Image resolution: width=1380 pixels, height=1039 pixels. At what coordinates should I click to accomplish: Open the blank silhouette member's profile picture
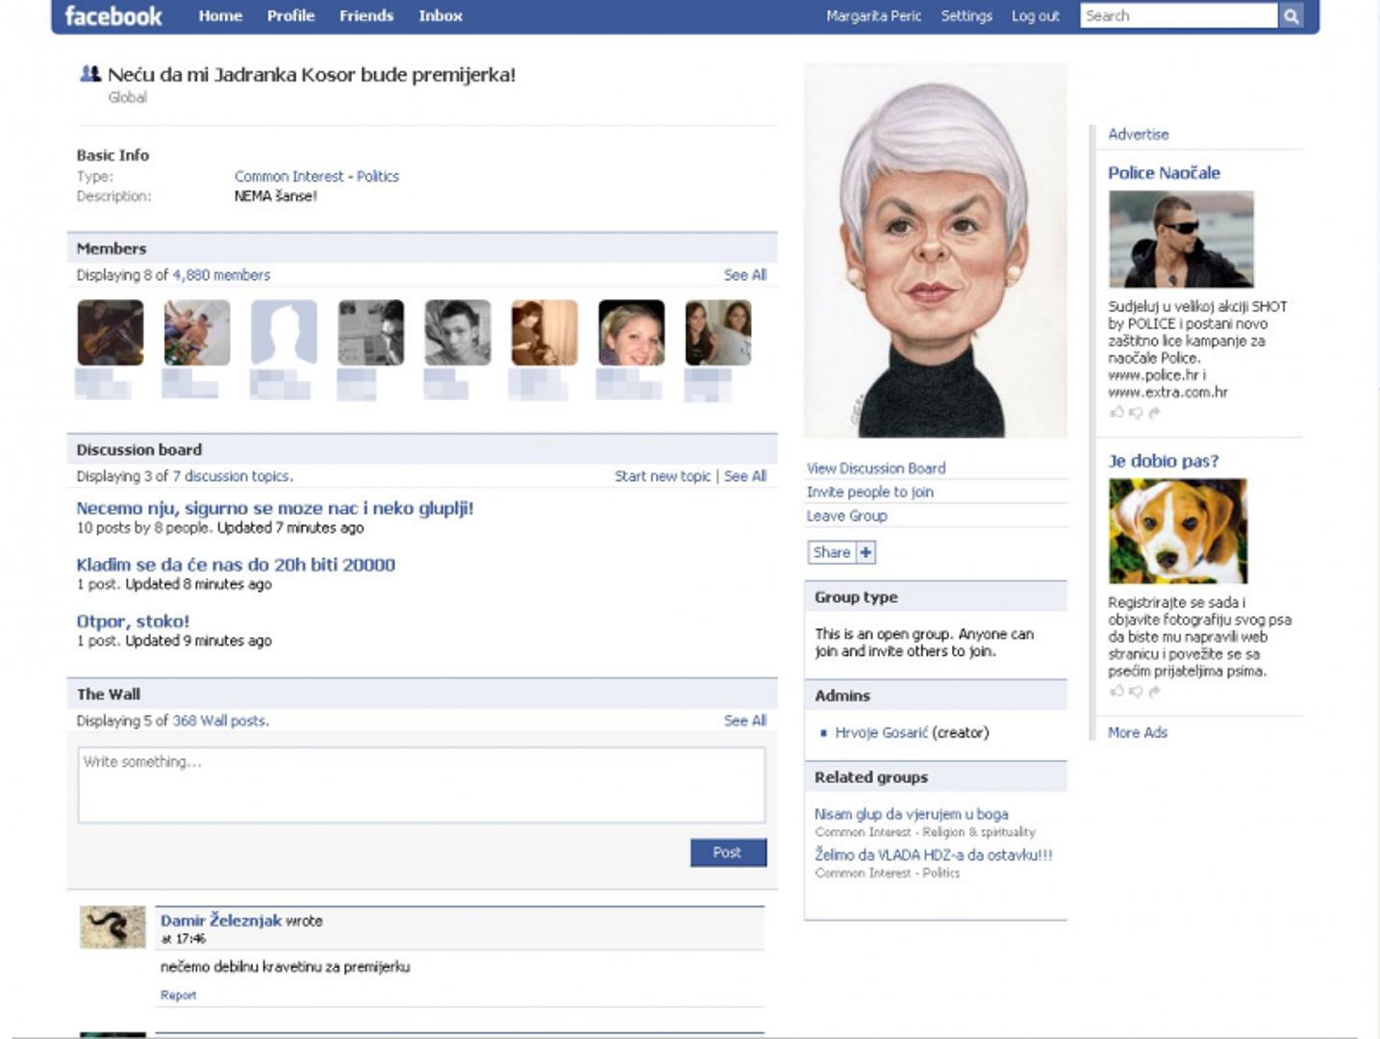(284, 333)
